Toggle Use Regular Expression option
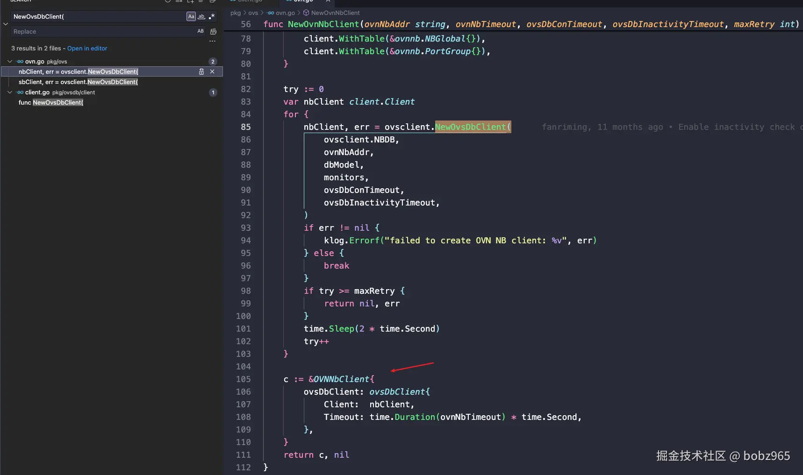Image resolution: width=803 pixels, height=475 pixels. [x=212, y=16]
